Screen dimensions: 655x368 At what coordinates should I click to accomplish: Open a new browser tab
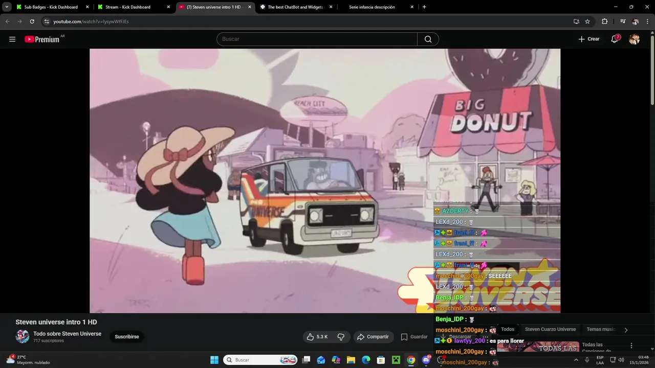[x=424, y=7]
